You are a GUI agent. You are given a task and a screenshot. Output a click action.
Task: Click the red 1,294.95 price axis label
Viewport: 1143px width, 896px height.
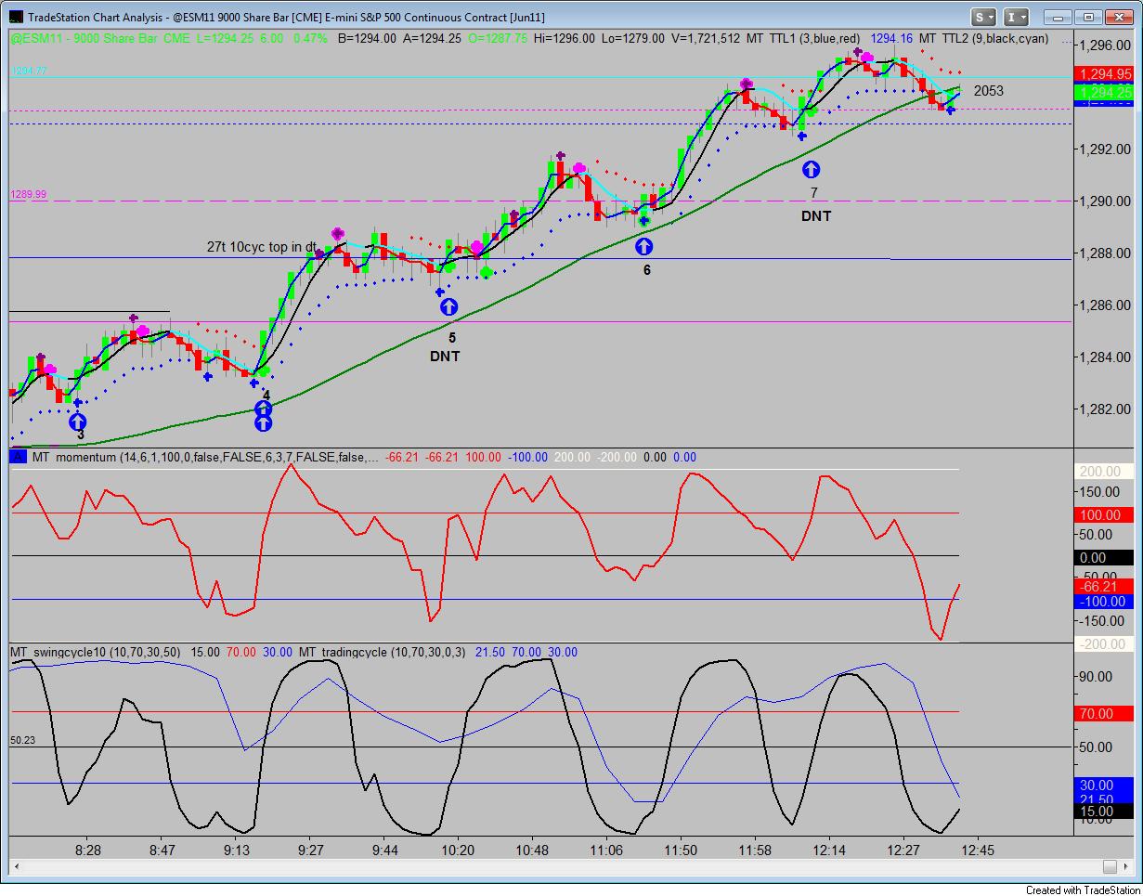coord(1104,74)
